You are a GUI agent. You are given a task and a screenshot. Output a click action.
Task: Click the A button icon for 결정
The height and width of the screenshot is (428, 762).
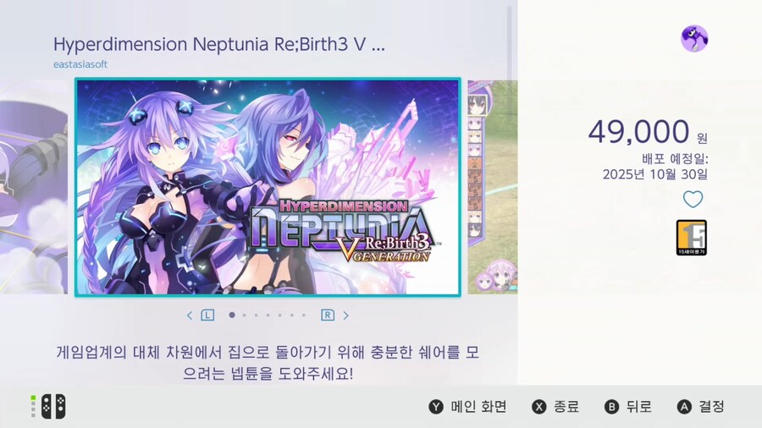[x=684, y=407]
